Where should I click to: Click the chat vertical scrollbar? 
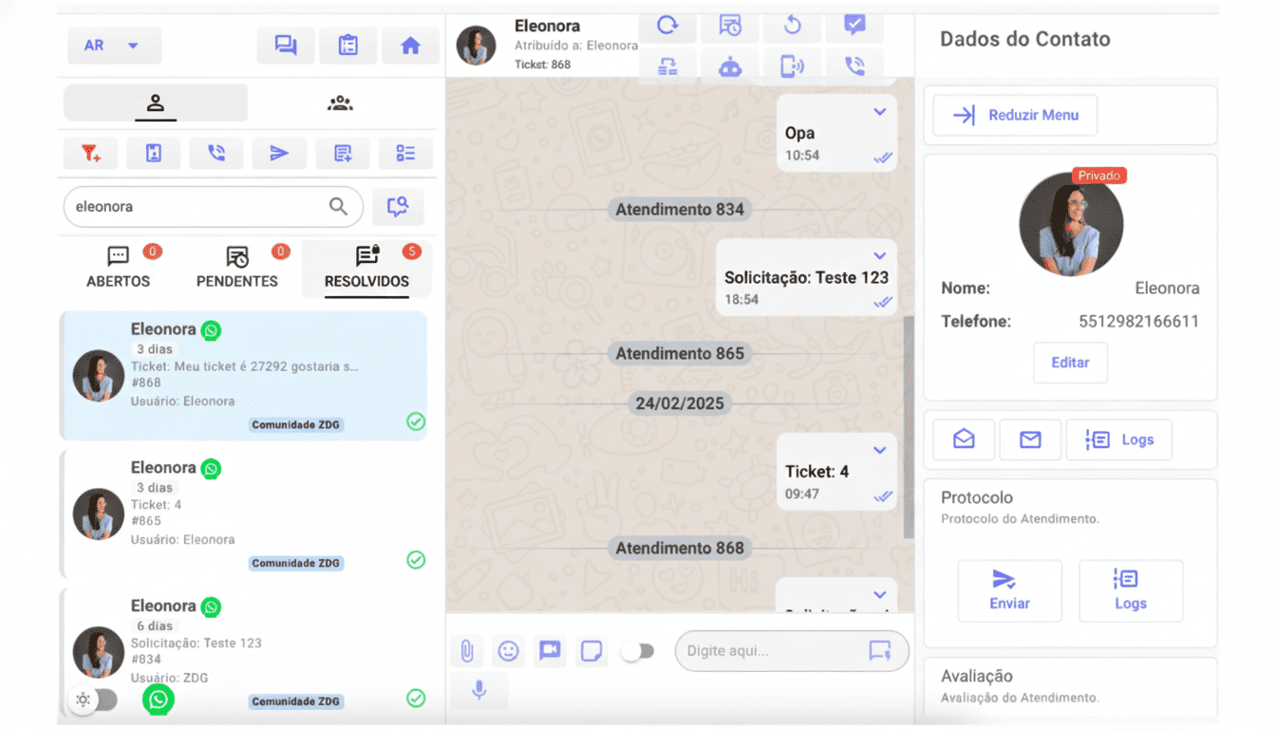click(909, 427)
